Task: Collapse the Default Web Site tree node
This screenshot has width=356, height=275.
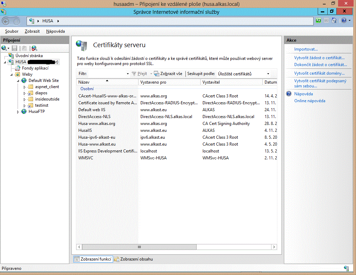Action: [18, 81]
